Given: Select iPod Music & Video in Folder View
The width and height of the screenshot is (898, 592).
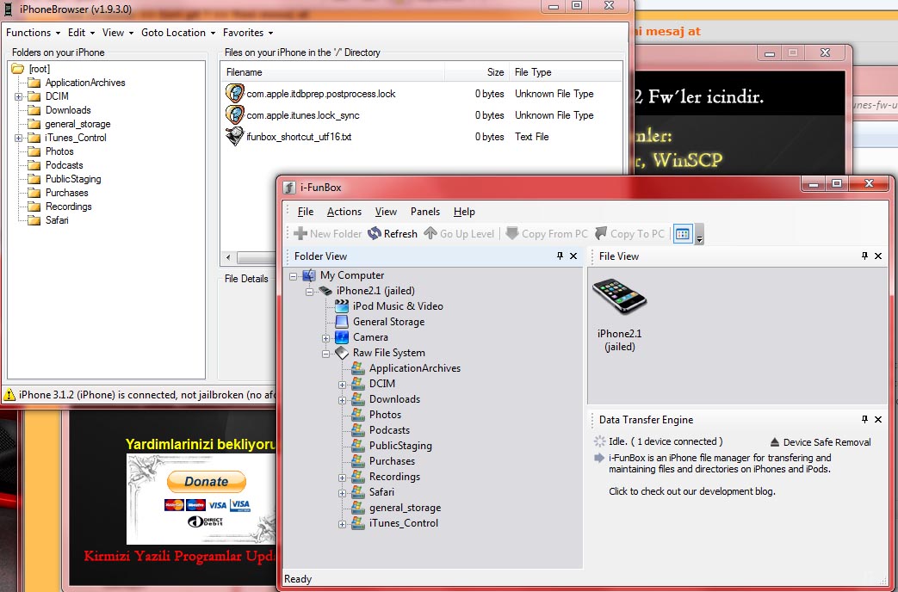Looking at the screenshot, I should coord(398,306).
